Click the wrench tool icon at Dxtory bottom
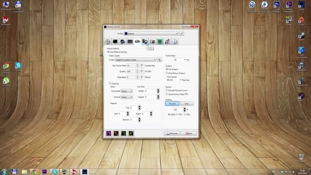This screenshot has width=311, height=175. click(x=116, y=133)
